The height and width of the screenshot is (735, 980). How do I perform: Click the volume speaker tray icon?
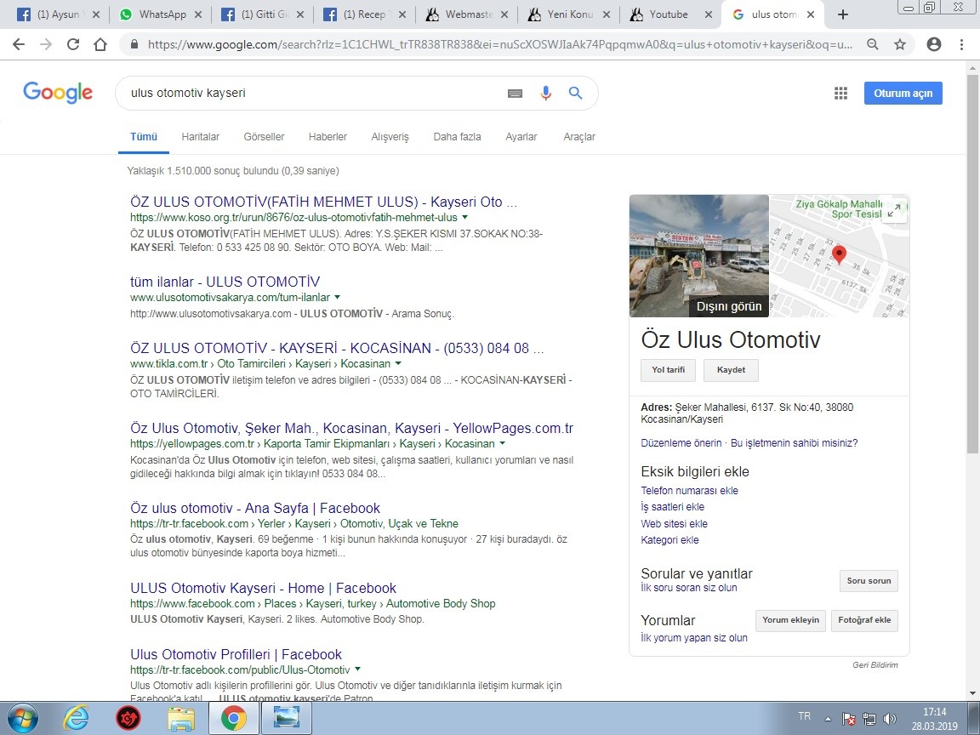(x=890, y=719)
